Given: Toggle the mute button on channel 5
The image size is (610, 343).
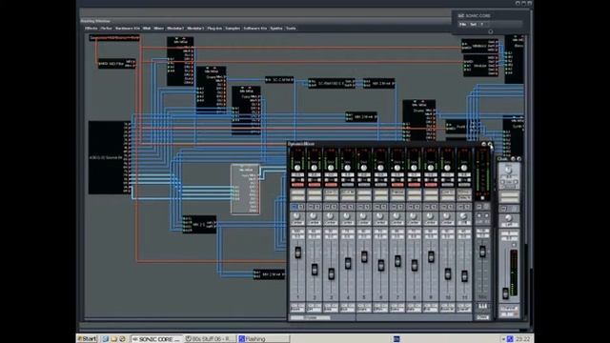Looking at the screenshot, I should 364,185.
